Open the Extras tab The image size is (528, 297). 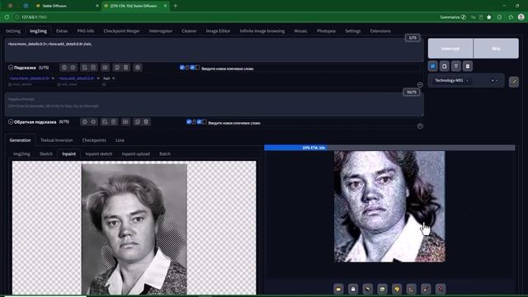point(62,31)
